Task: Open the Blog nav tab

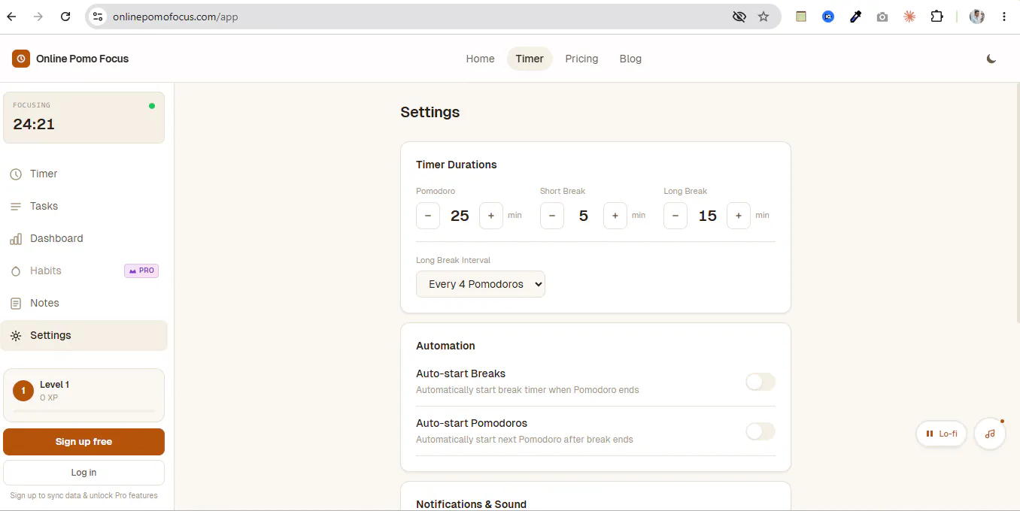Action: 630,59
